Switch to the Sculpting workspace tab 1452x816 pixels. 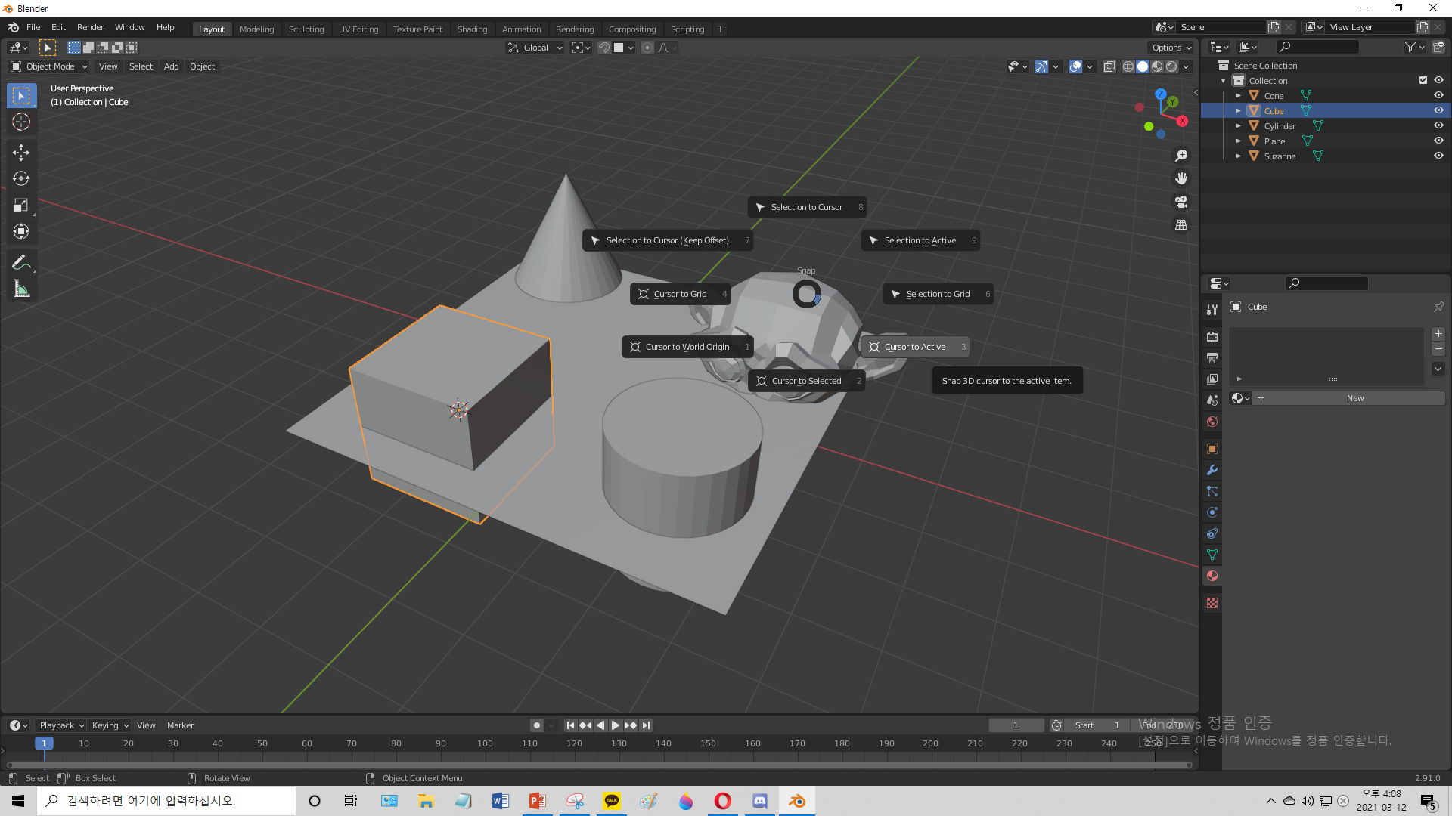(x=306, y=29)
